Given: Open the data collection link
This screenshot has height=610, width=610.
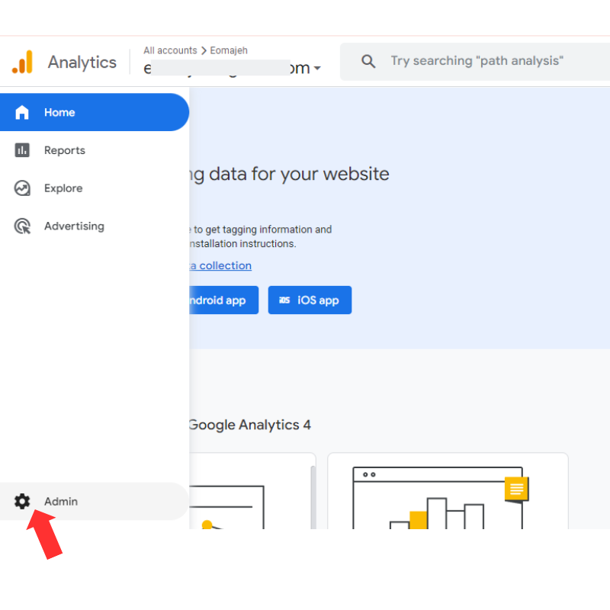Looking at the screenshot, I should [220, 265].
